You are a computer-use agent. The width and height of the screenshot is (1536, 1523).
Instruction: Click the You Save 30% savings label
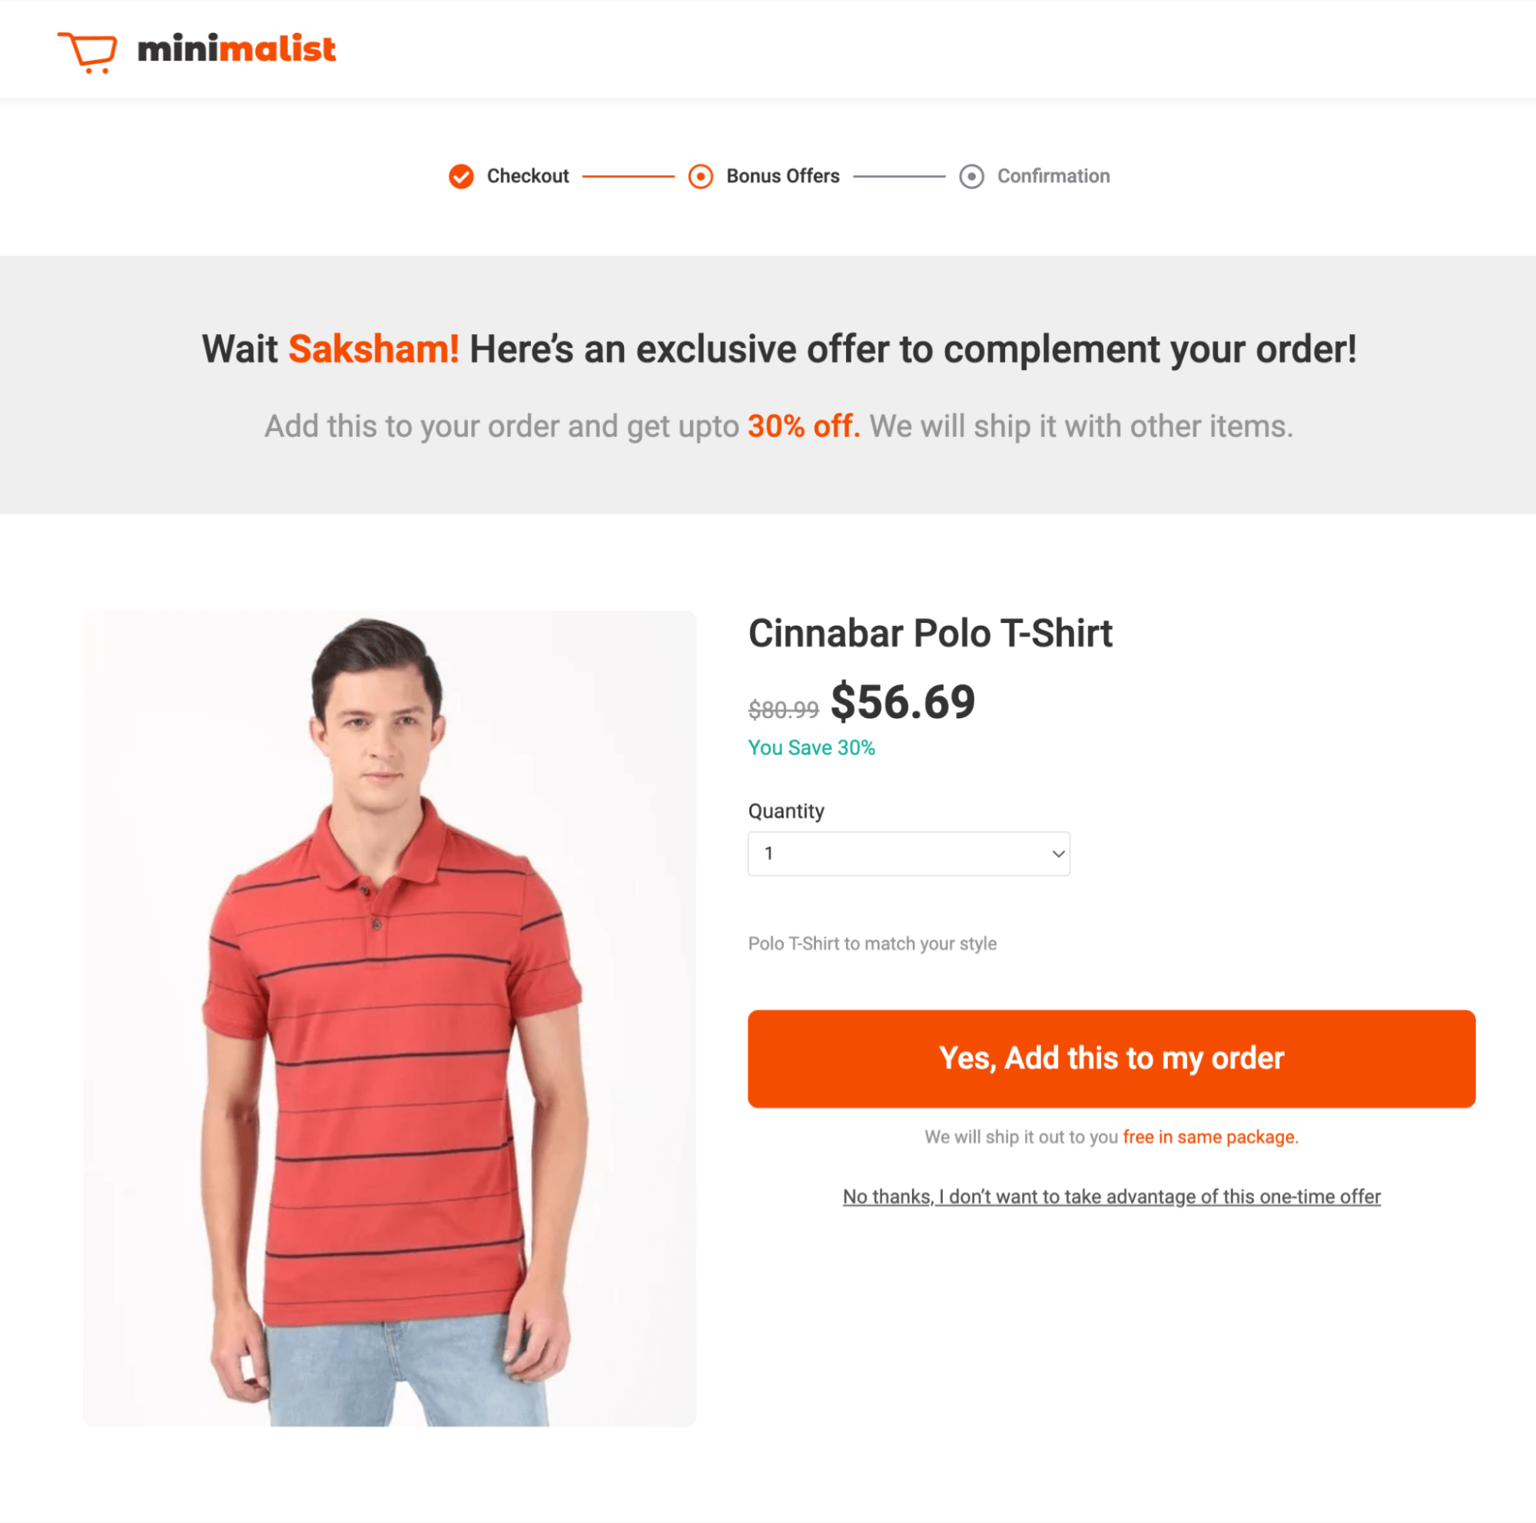(x=814, y=749)
